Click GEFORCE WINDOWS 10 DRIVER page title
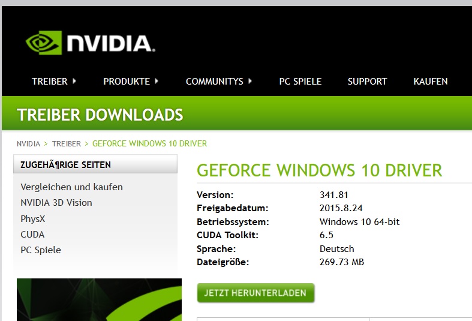This screenshot has height=321, width=472. [320, 170]
